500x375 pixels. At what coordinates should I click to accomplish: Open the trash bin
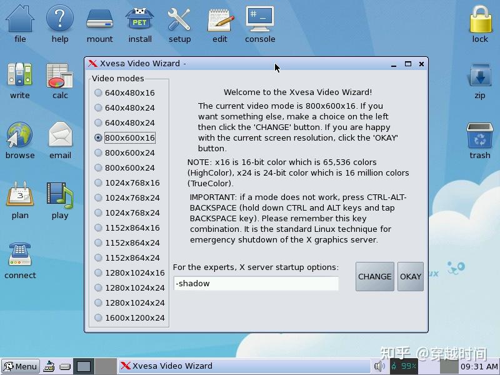click(480, 136)
